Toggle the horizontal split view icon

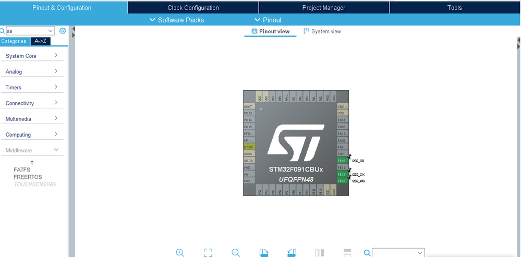[x=347, y=252]
